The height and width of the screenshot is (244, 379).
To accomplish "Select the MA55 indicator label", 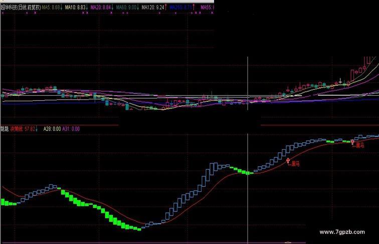I will click(x=207, y=8).
